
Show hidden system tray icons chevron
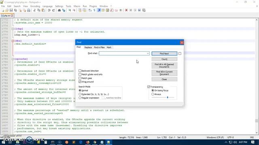[226, 142]
